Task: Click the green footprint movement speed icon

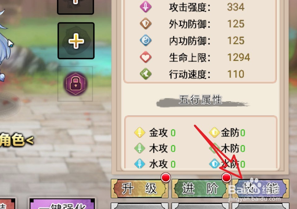Action: coord(146,73)
